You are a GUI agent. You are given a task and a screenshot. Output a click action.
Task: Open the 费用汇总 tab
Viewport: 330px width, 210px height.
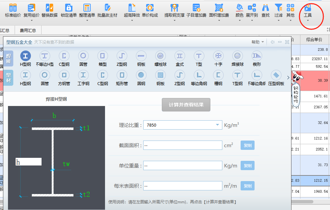click(x=28, y=31)
